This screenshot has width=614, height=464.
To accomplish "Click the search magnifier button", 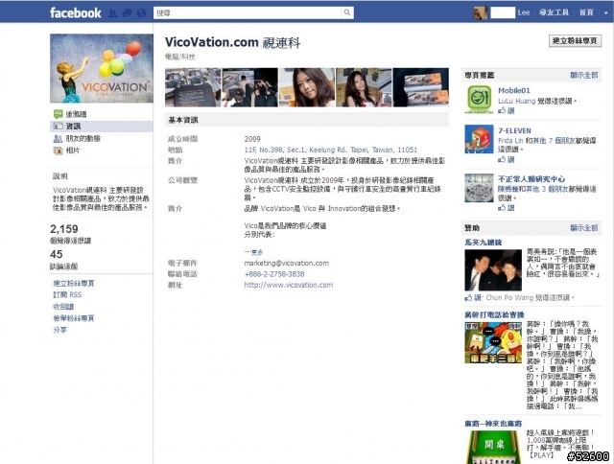I will click(347, 12).
